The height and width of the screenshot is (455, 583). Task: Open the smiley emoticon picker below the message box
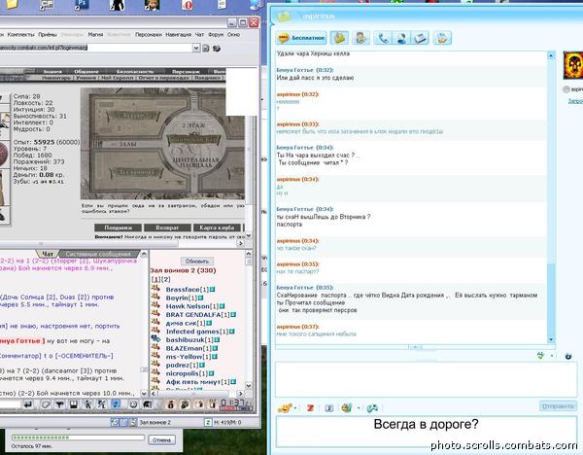285,408
